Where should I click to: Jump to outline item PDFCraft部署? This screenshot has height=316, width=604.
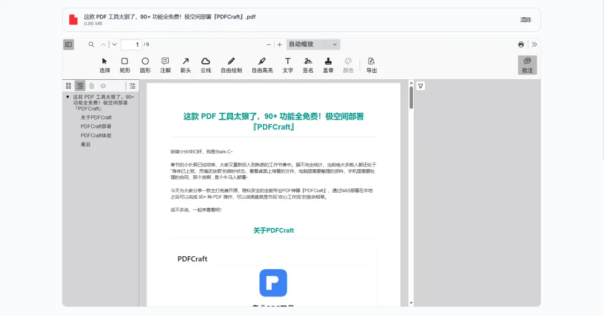96,127
